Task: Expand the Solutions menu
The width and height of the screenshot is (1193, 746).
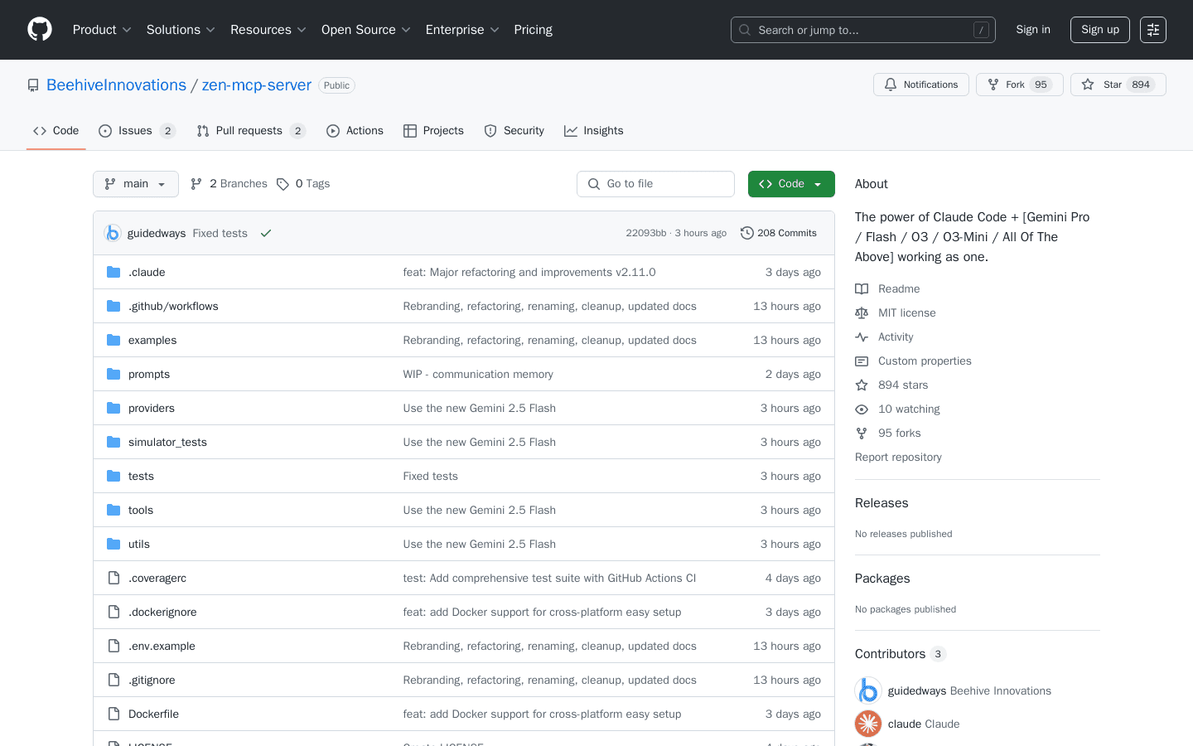Action: click(181, 30)
